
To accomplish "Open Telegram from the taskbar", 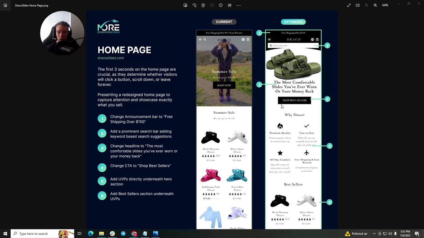I will pyautogui.click(x=123, y=234).
